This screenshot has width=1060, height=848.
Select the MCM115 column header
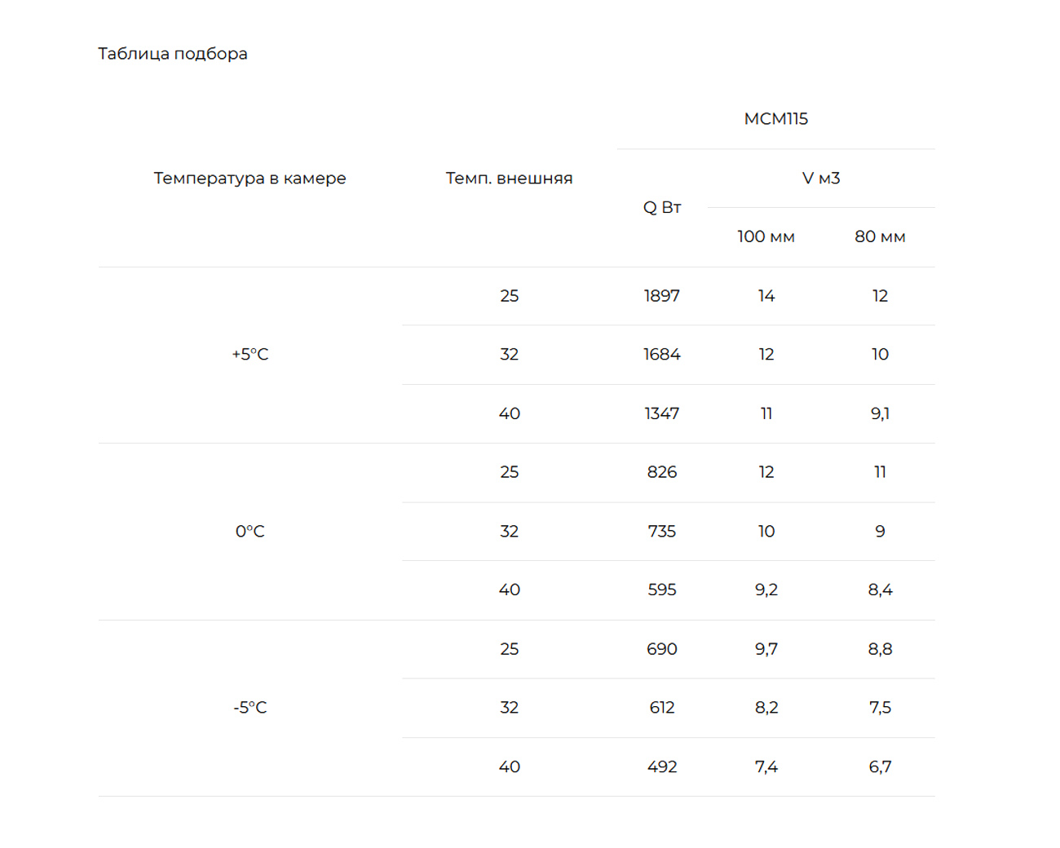[x=775, y=119]
